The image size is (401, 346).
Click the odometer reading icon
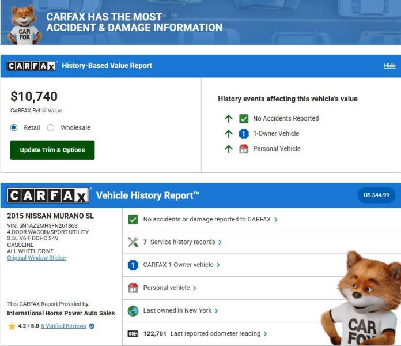[133, 334]
